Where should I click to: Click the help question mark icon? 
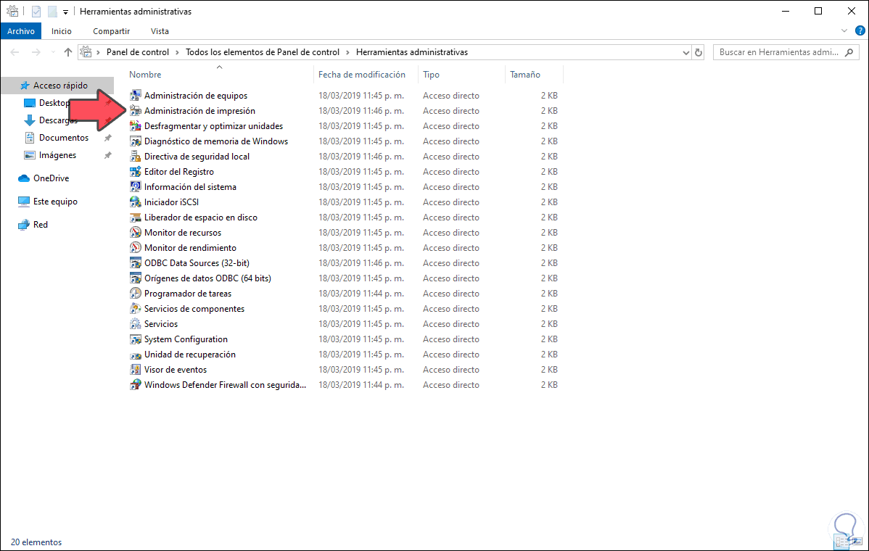(x=860, y=31)
